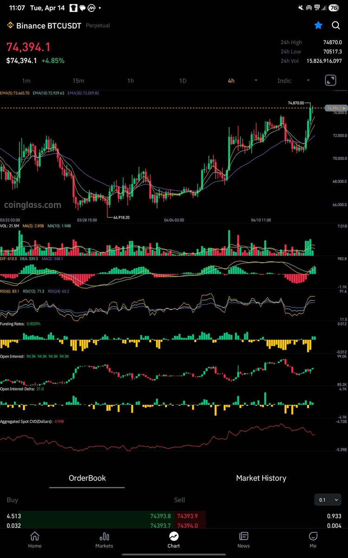Tap the +4.85% change value
The width and height of the screenshot is (348, 558).
pos(53,61)
